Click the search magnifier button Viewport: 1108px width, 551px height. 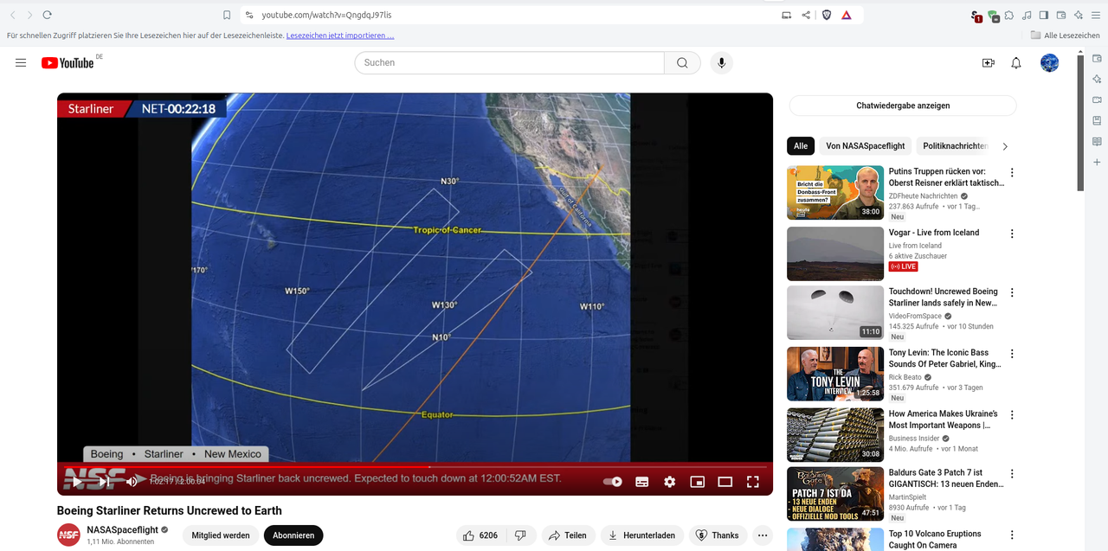tap(682, 62)
